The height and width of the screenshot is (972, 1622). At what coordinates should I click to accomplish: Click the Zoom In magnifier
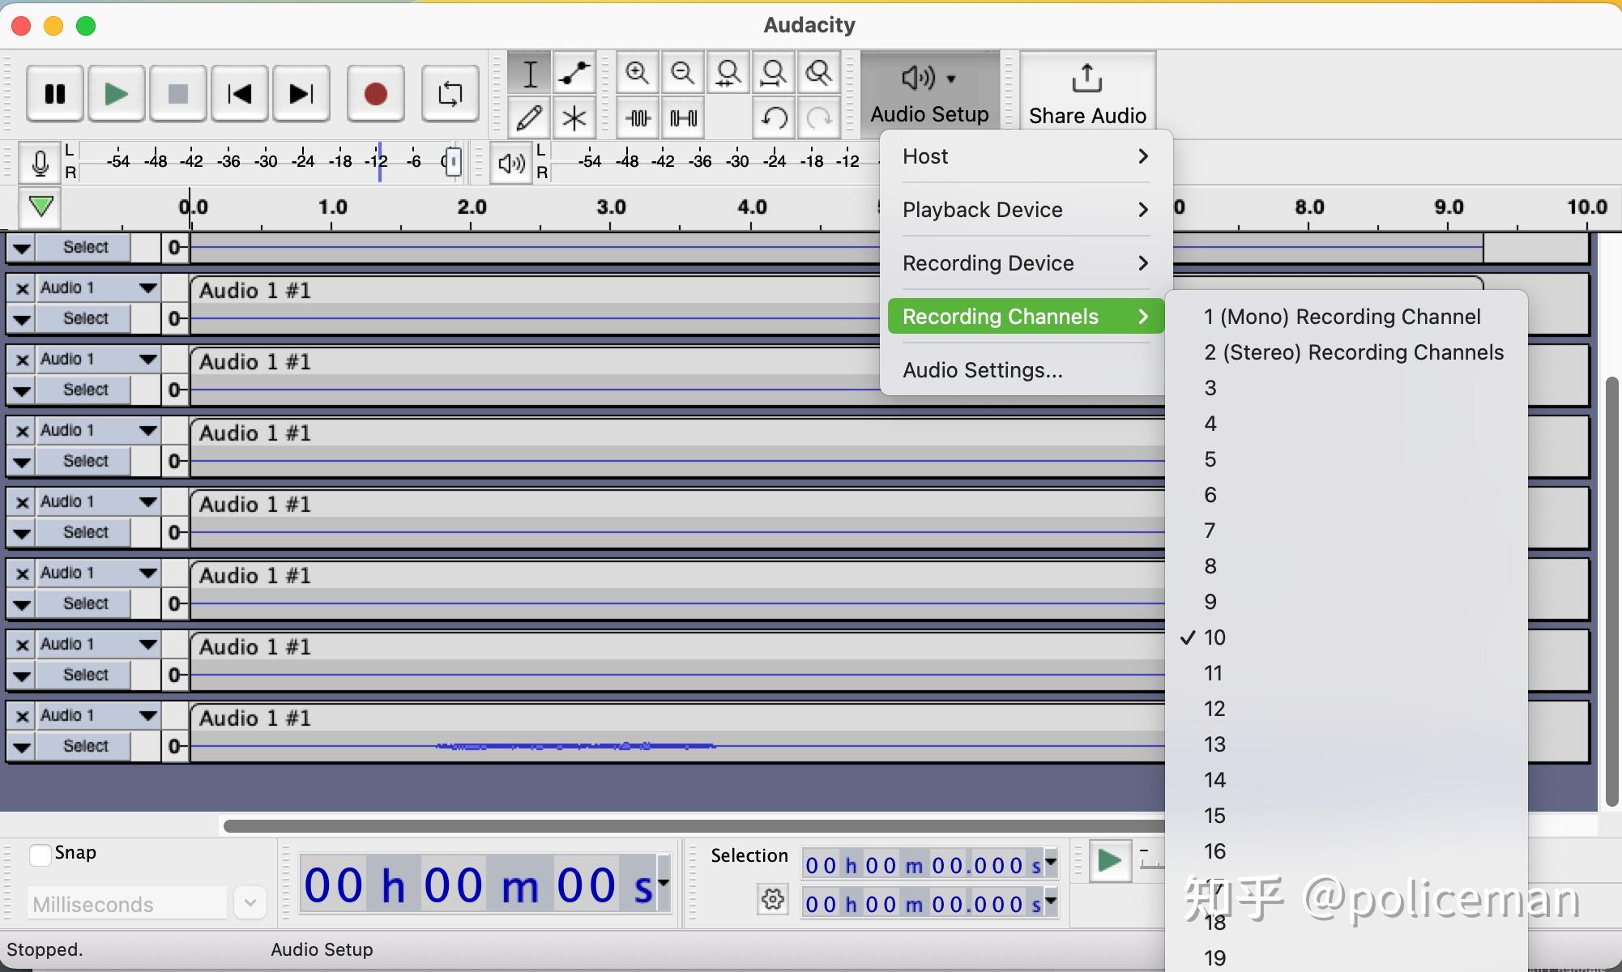pos(638,74)
